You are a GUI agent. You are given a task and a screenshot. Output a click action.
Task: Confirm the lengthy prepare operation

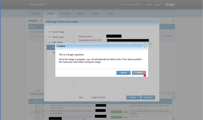point(139,73)
